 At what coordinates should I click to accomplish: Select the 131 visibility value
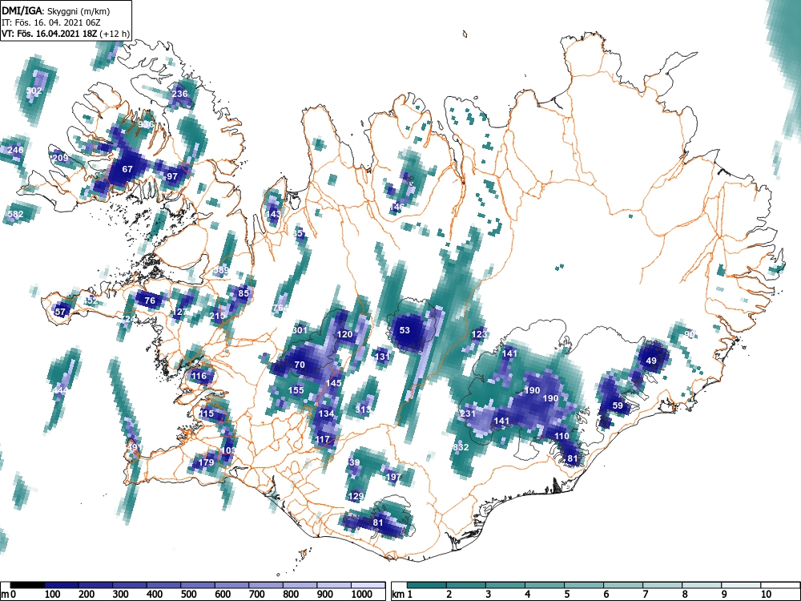(382, 357)
